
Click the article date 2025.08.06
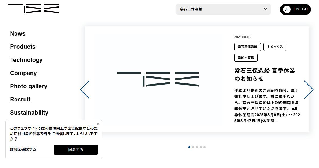(242, 37)
